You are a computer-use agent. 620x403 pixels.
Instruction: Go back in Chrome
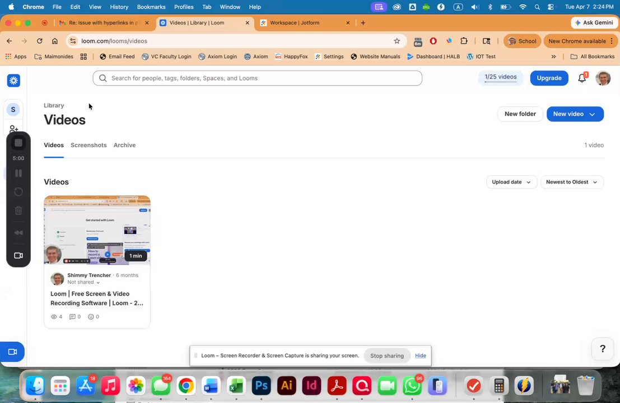click(9, 41)
